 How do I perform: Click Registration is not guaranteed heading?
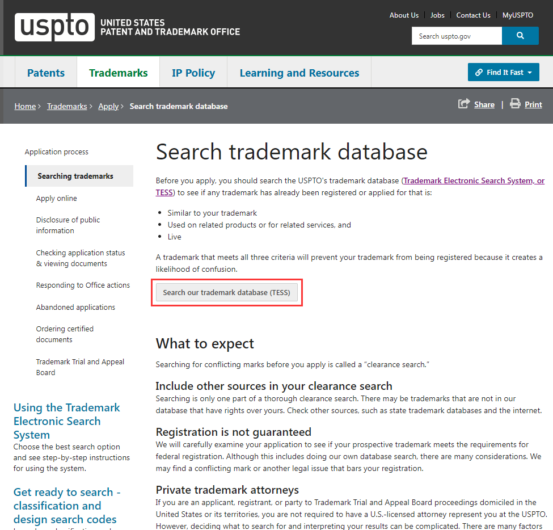234,432
